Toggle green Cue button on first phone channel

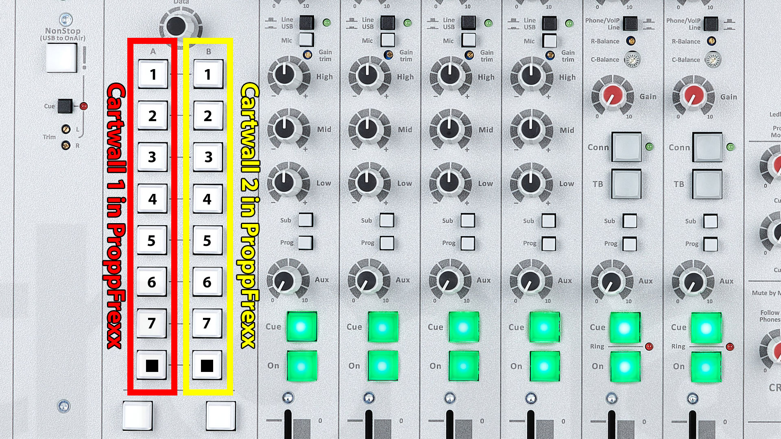[625, 328]
